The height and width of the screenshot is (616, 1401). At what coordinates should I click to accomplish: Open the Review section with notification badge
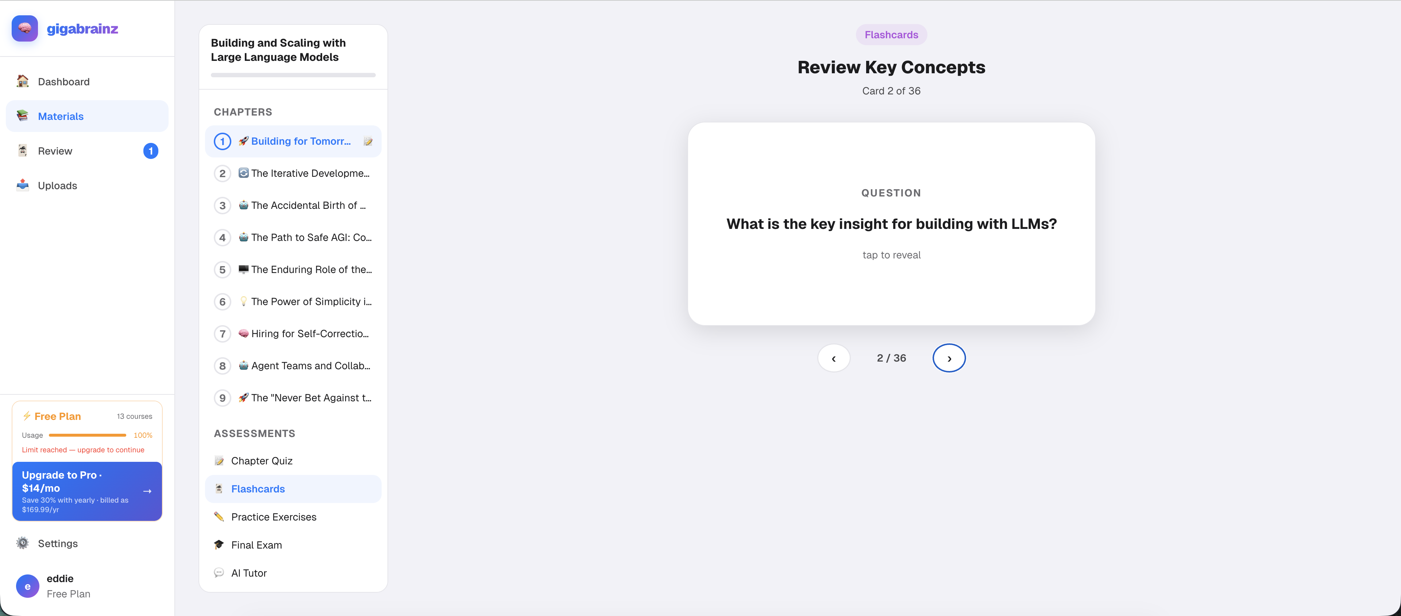click(54, 151)
